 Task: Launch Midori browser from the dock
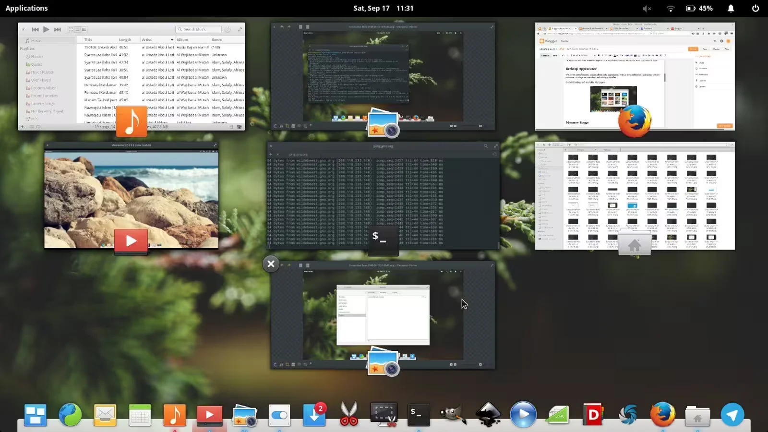pyautogui.click(x=70, y=415)
